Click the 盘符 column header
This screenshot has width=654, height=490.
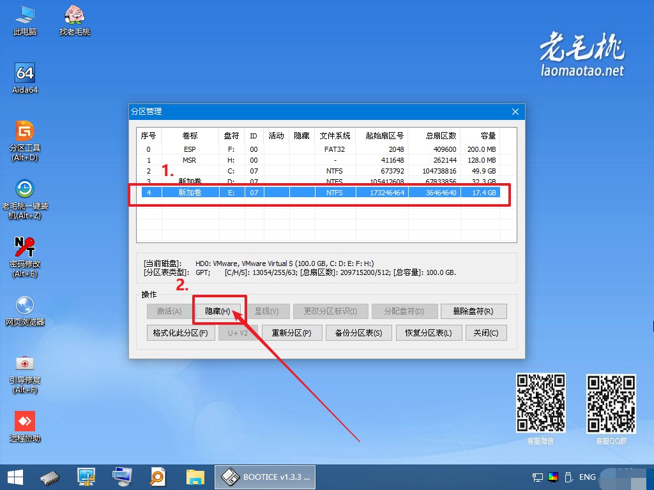[x=231, y=136]
